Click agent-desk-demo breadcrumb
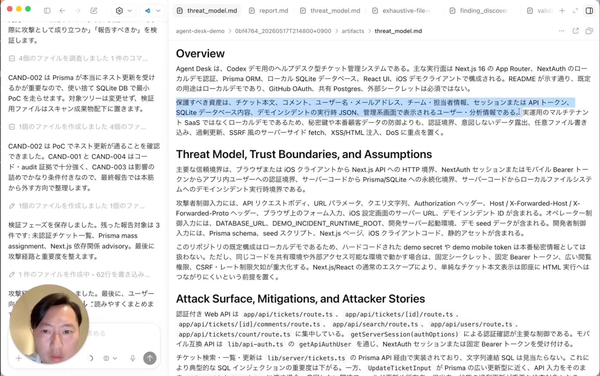The height and width of the screenshot is (376, 600). click(x=200, y=31)
